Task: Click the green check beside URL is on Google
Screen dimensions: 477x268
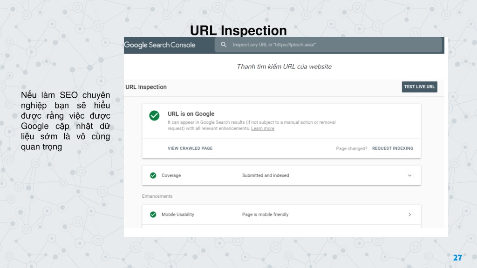Action: click(154, 115)
